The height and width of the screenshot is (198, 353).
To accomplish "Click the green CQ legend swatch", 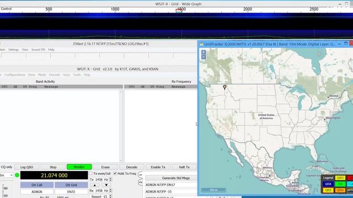I will coord(340,184).
